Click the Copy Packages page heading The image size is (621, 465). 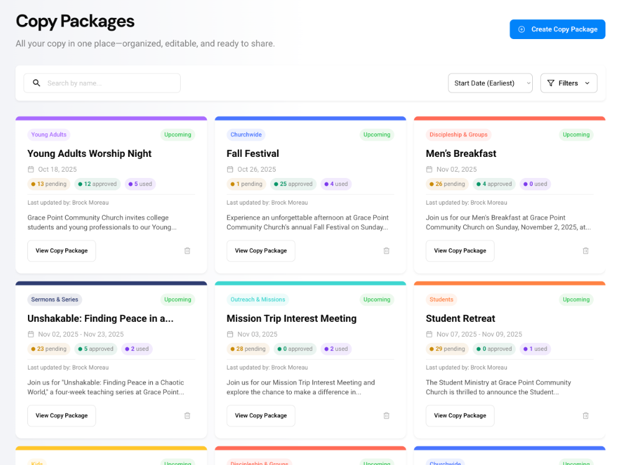click(x=75, y=21)
